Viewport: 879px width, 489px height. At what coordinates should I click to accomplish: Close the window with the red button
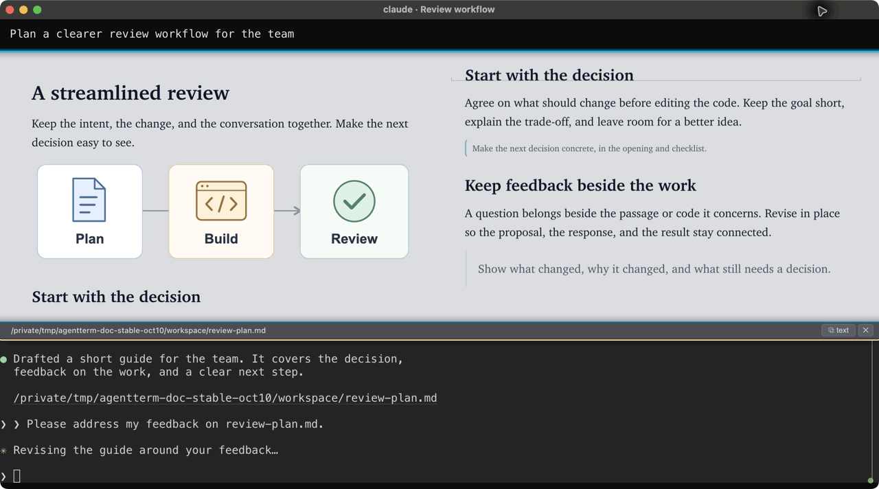(10, 10)
